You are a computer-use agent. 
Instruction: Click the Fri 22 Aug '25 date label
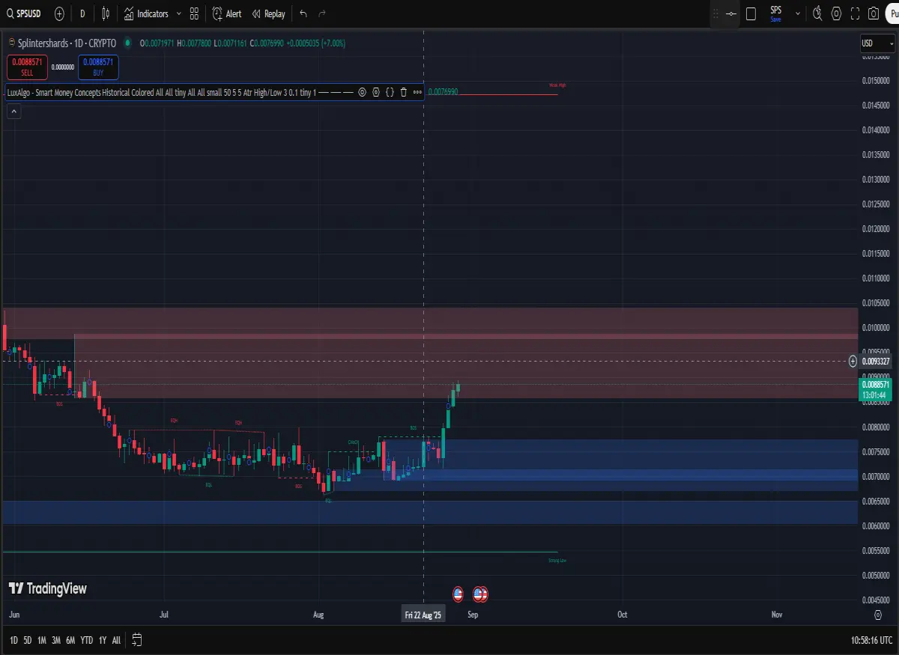[424, 615]
